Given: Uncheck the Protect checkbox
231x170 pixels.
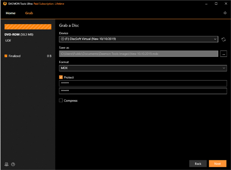Looking at the screenshot, I should [x=61, y=77].
